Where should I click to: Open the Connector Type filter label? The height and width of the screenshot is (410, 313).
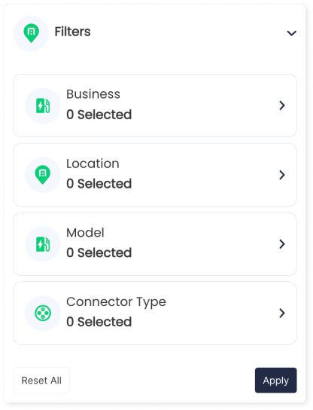(x=116, y=302)
